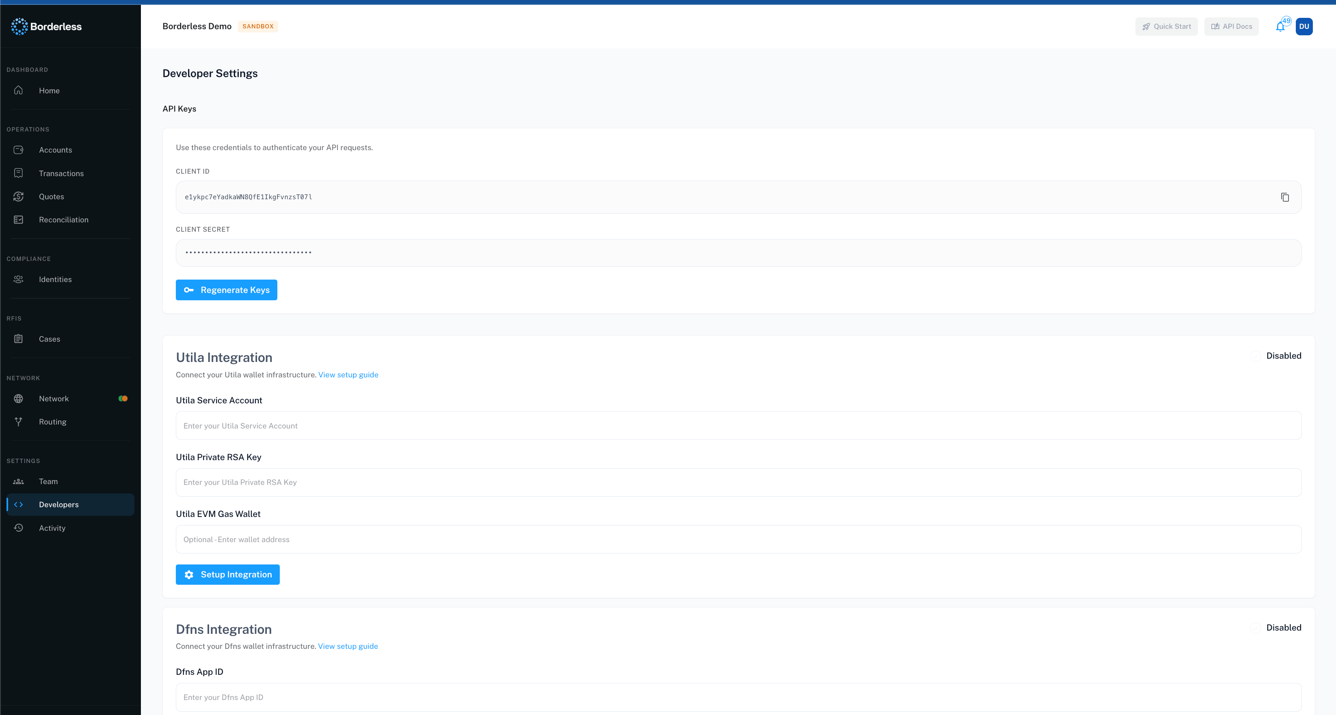Screen dimensions: 1336x715
Task: Open the Quotes page
Action: point(70,196)
